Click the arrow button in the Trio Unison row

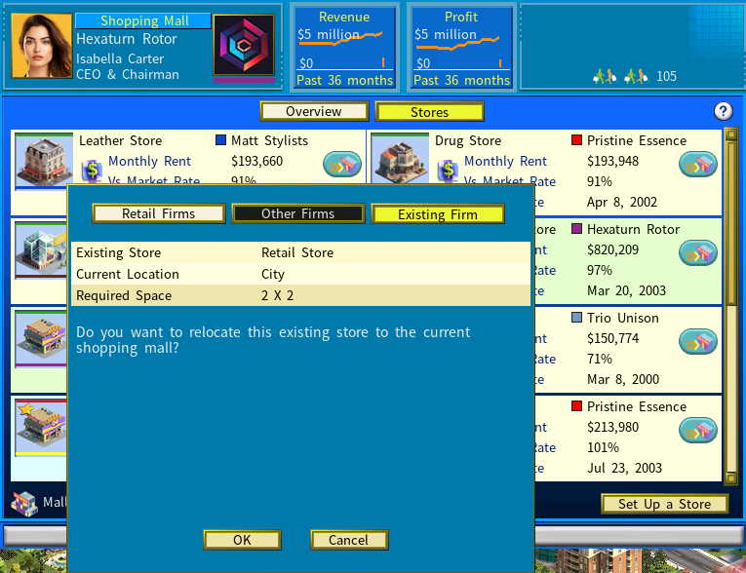(x=698, y=342)
